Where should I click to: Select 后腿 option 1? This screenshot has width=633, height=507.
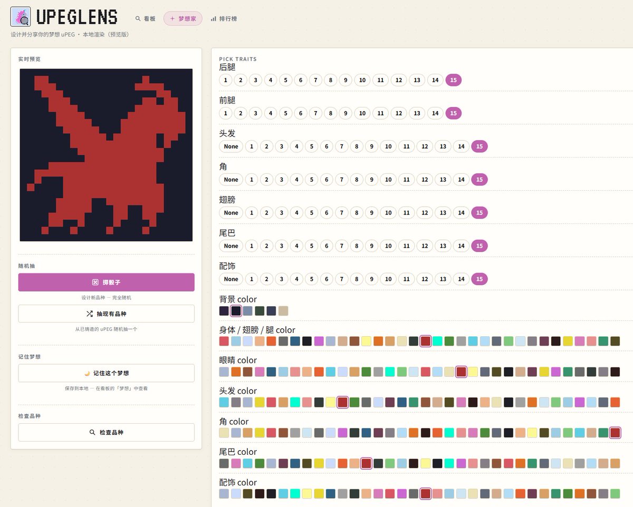[225, 80]
